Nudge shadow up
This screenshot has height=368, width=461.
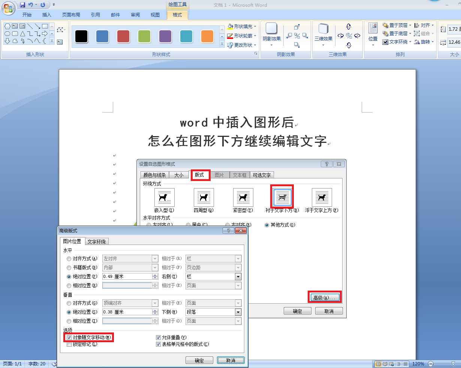point(297,27)
